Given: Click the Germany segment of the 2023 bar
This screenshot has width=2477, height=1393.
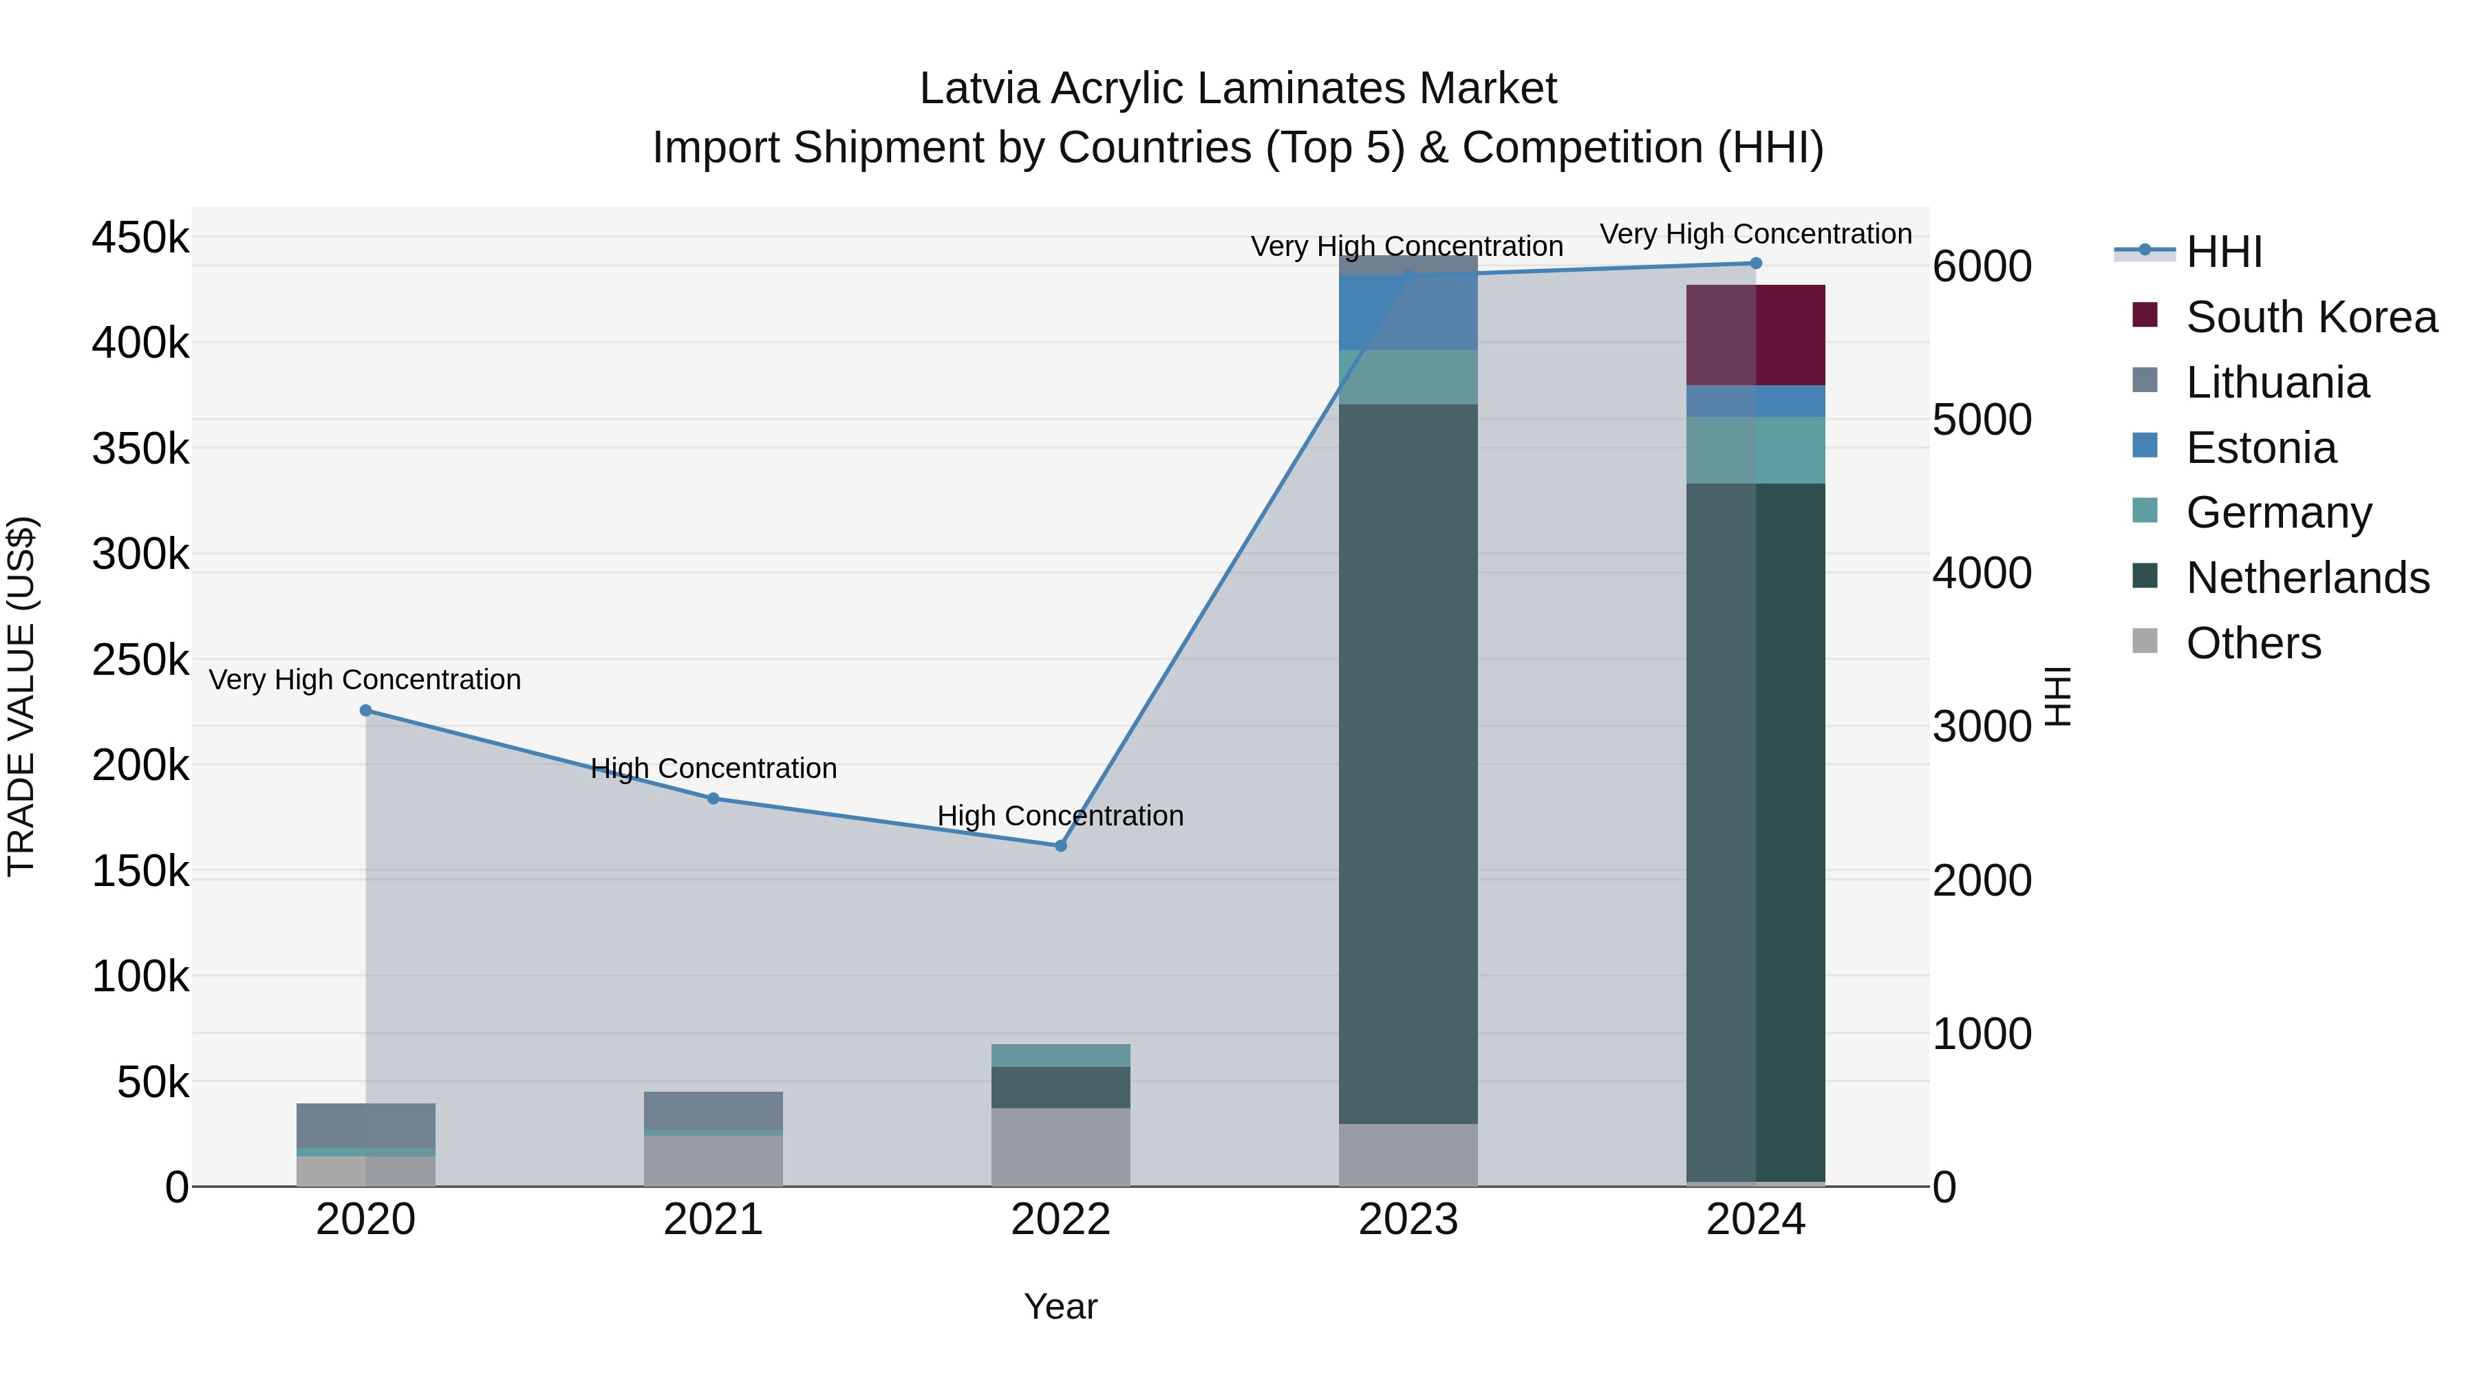Looking at the screenshot, I should [1408, 377].
